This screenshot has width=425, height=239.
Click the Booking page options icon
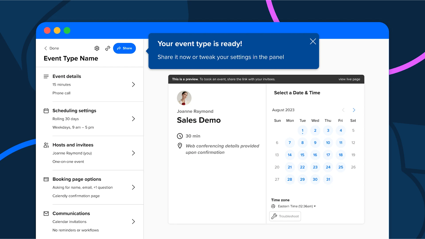coord(46,179)
